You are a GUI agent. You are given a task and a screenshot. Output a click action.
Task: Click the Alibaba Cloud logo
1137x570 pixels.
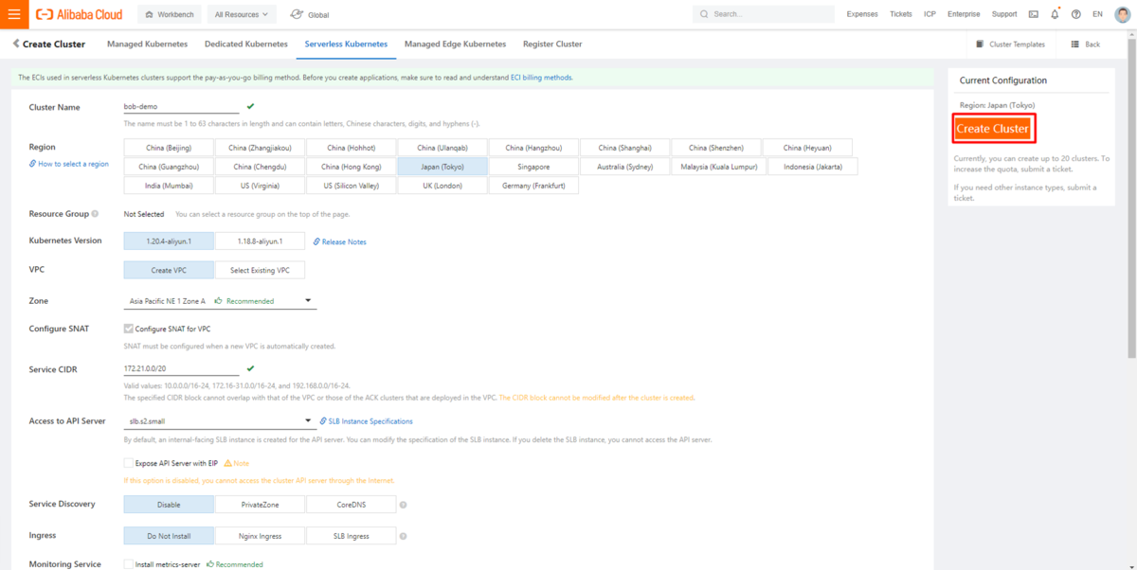pos(79,14)
